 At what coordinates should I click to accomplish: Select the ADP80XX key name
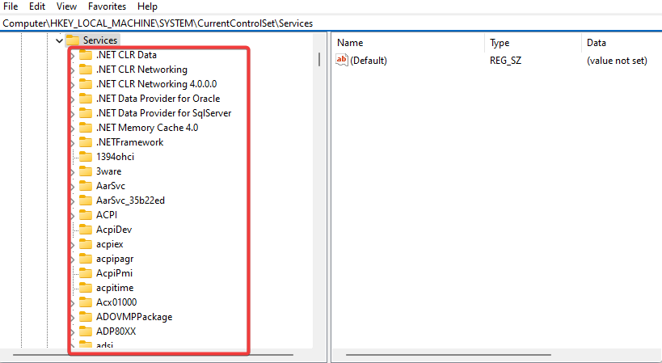click(x=116, y=331)
